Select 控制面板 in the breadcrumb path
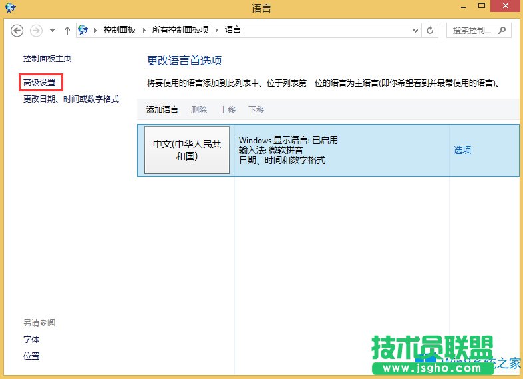523x379 pixels. pos(119,30)
